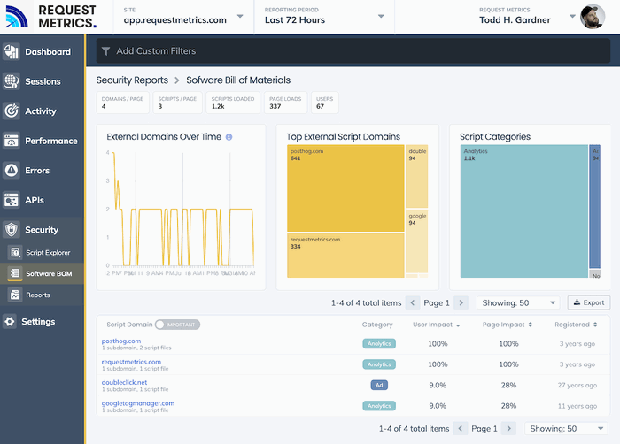Click the Dashboard sidebar icon

12,52
